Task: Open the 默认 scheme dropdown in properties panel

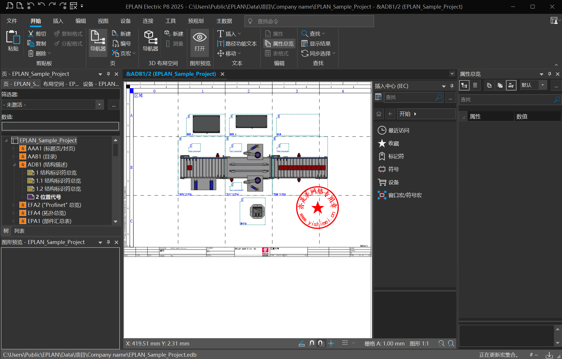Action: (543, 85)
